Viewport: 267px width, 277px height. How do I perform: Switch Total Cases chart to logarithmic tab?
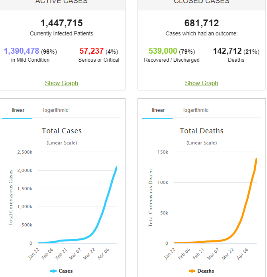(56, 110)
